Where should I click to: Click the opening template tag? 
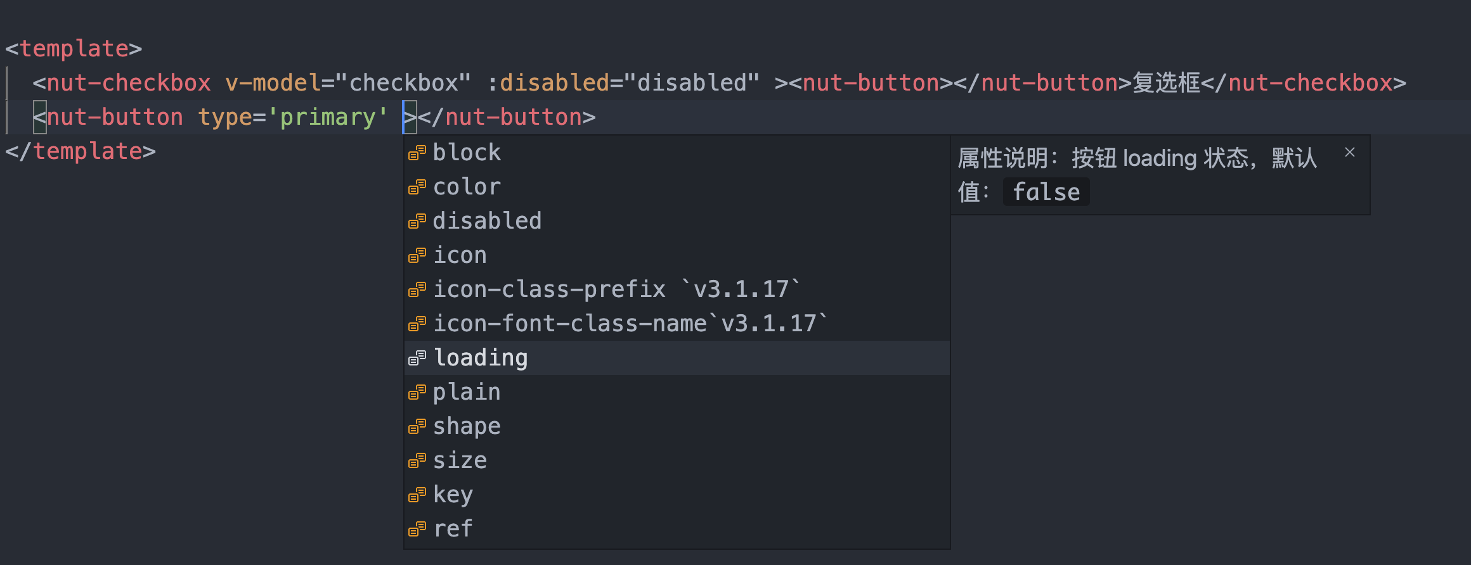pyautogui.click(x=74, y=49)
